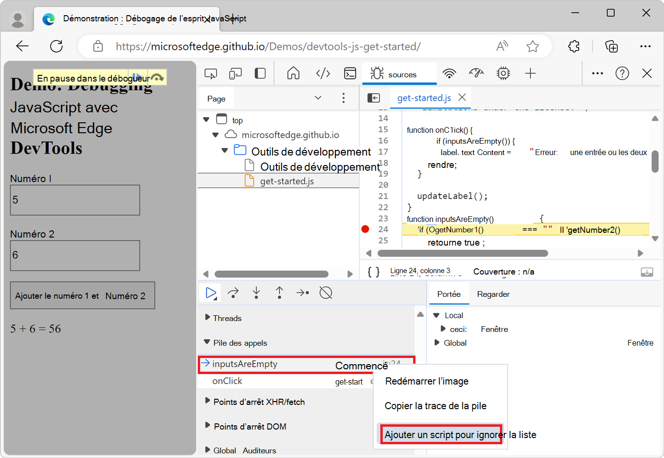Collapse the top frame tree node
This screenshot has height=458, width=664.
point(206,120)
